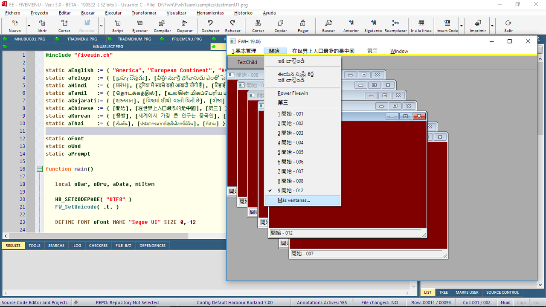Switch to TREE side panel tab
This screenshot has width=546, height=307.
(444, 293)
